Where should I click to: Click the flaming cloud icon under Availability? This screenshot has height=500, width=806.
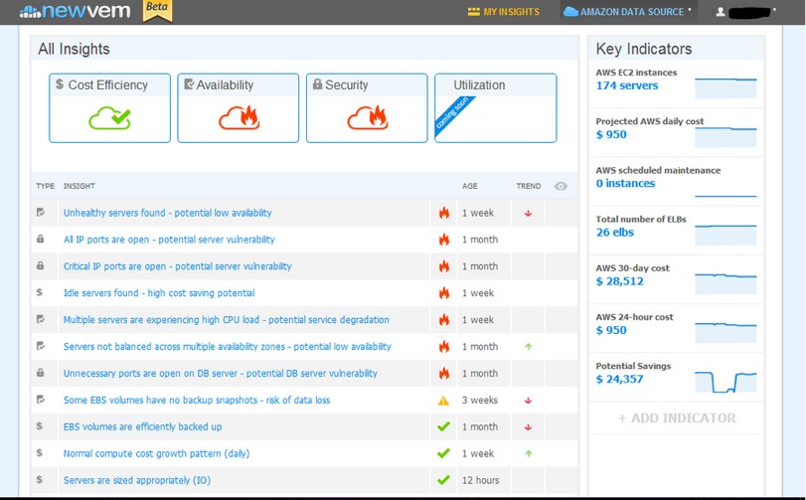tap(239, 119)
